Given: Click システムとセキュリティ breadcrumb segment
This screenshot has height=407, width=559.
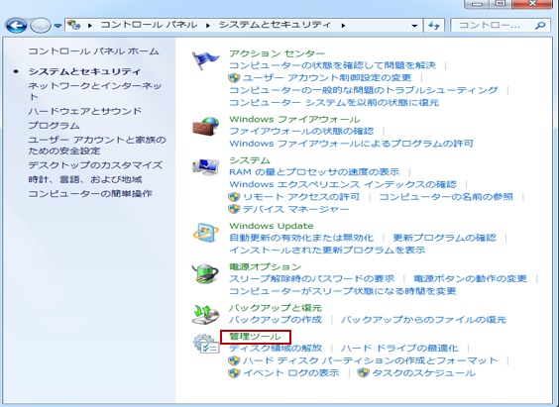Looking at the screenshot, I should [275, 25].
